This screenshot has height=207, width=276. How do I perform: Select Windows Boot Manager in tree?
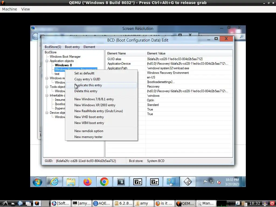pos(65,57)
